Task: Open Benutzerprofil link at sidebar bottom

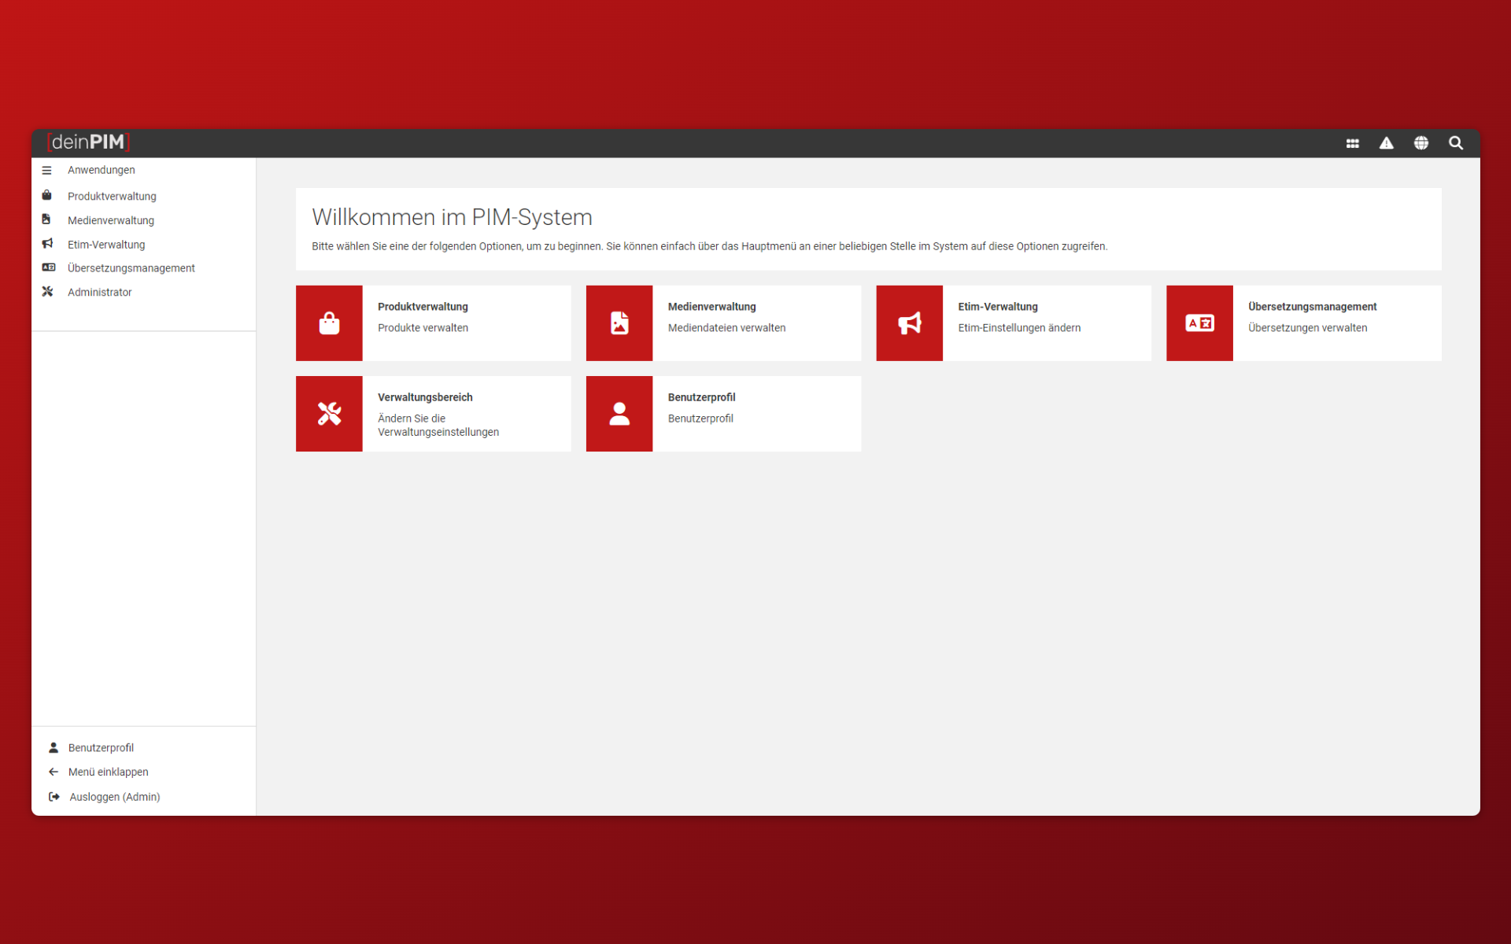Action: pyautogui.click(x=101, y=747)
